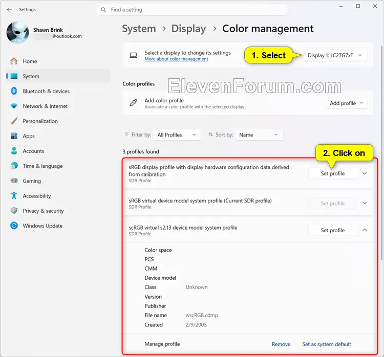
Task: Open Windows Update page
Action: 58,226
